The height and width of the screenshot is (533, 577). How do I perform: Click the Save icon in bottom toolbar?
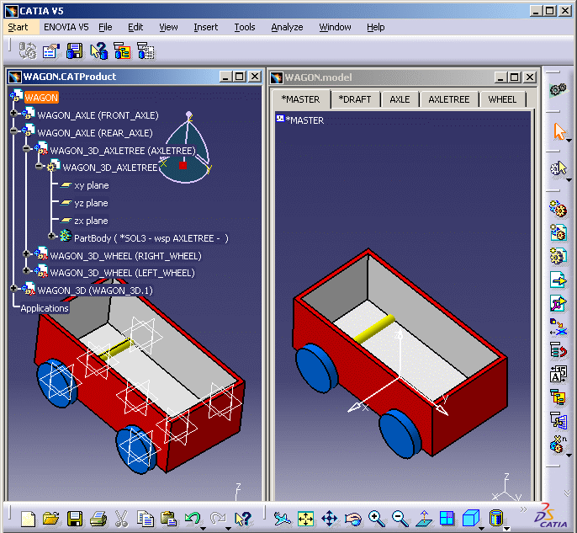[75, 519]
